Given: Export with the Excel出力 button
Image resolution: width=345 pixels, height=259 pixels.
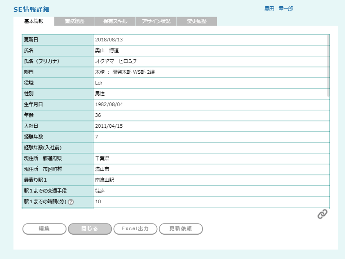Looking at the screenshot, I should (x=135, y=228).
